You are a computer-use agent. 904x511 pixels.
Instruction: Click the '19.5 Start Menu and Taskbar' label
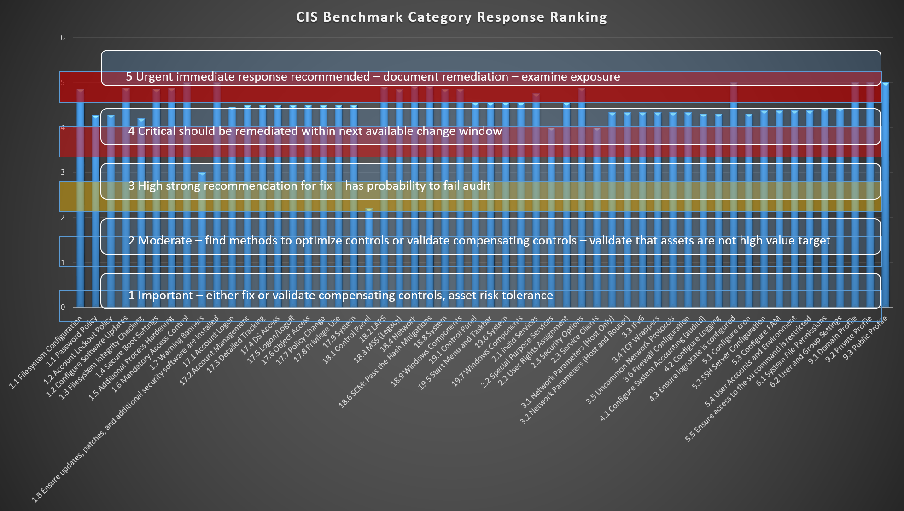point(455,353)
